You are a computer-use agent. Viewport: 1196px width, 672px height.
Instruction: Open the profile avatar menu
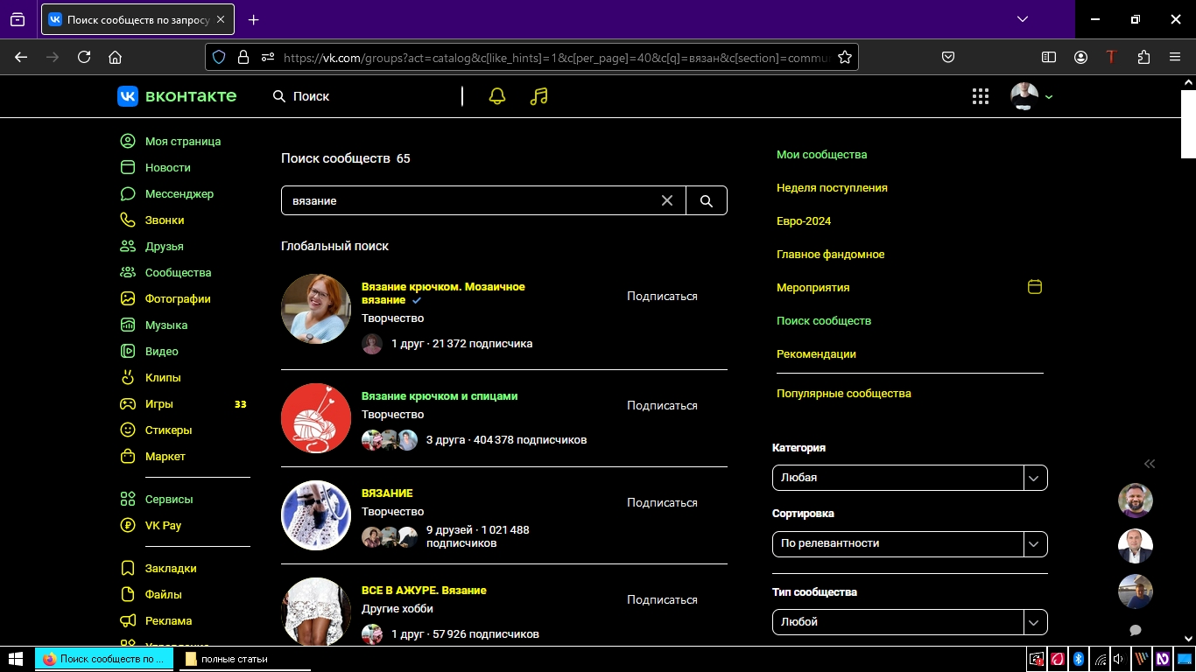point(1031,96)
